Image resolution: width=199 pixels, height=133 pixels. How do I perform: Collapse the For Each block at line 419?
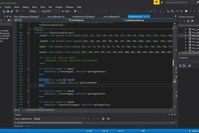pos(28,69)
